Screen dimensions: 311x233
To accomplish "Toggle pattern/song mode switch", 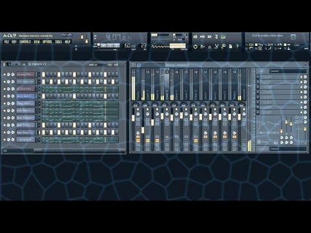I will point(98,45).
